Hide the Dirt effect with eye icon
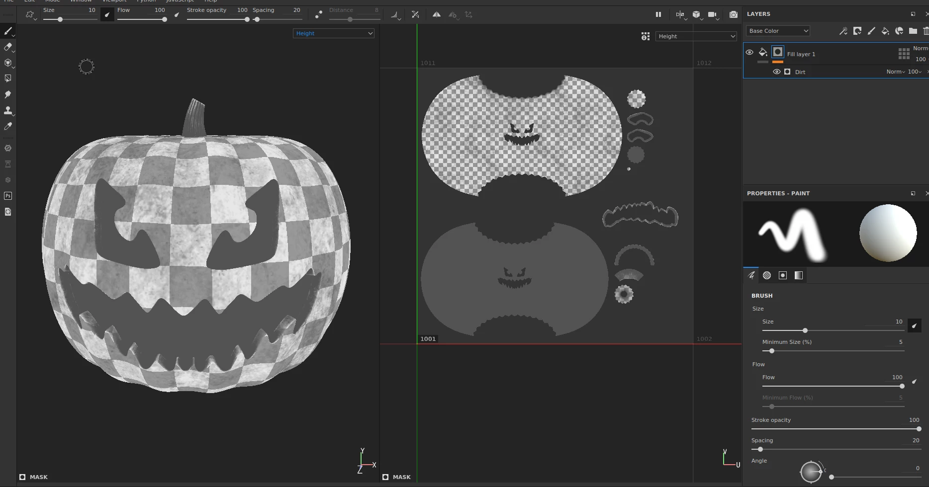This screenshot has width=929, height=487. (776, 72)
